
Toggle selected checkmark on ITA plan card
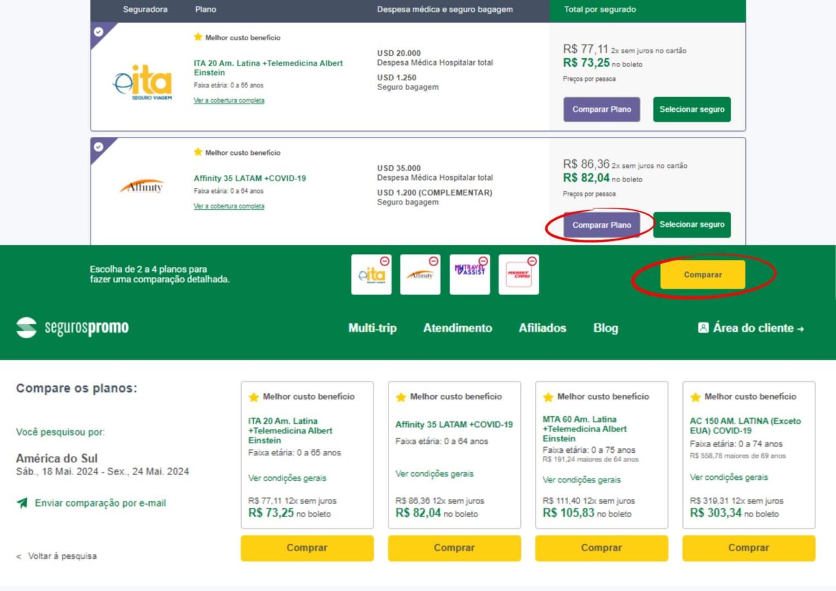pos(97,31)
